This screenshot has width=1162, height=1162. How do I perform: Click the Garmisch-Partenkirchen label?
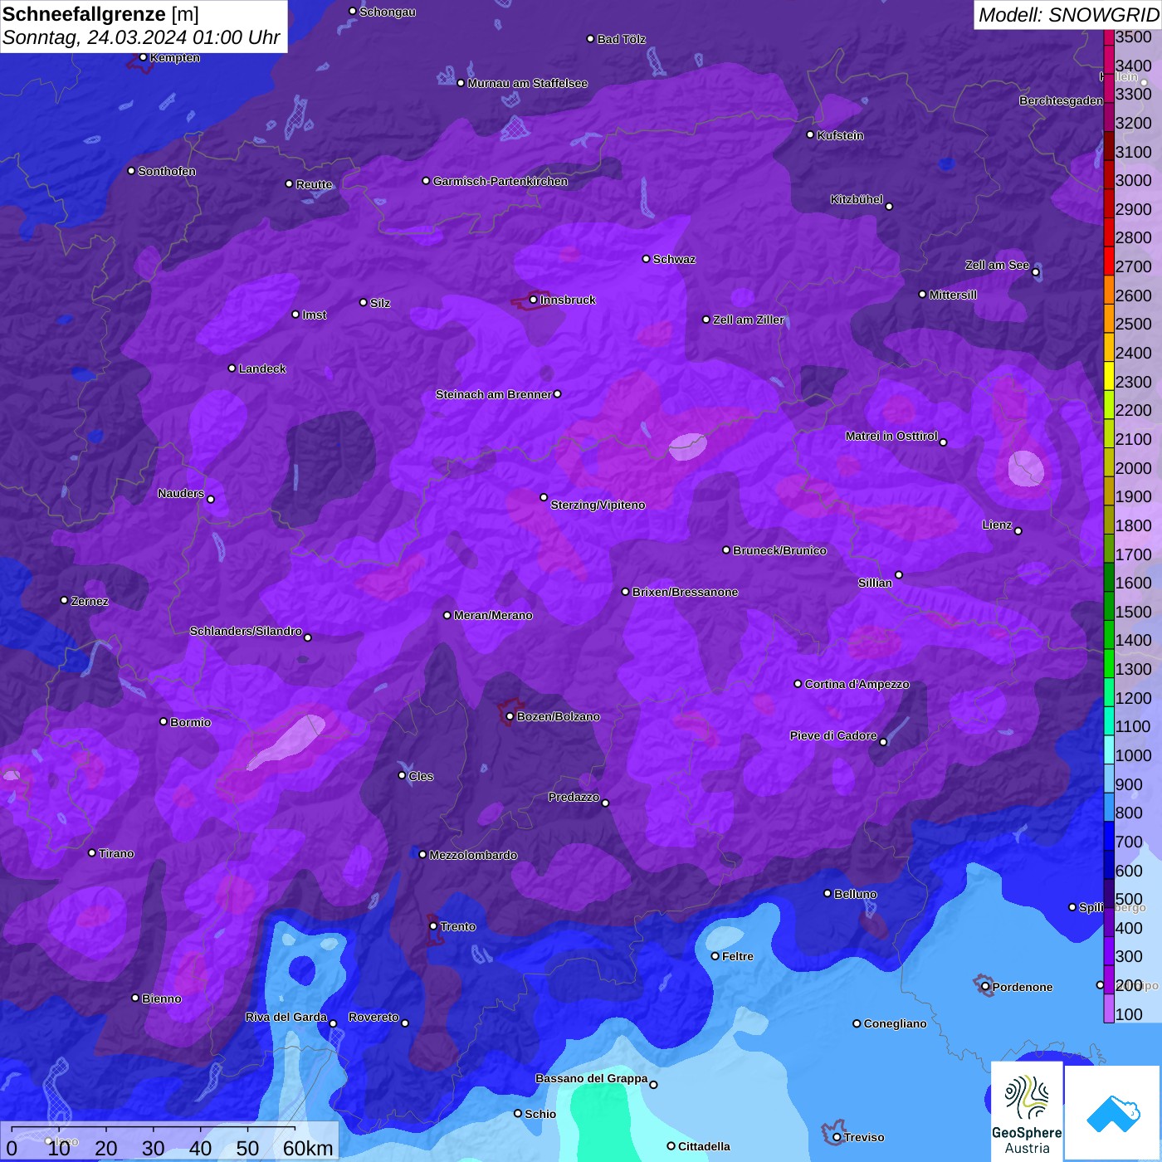500,181
